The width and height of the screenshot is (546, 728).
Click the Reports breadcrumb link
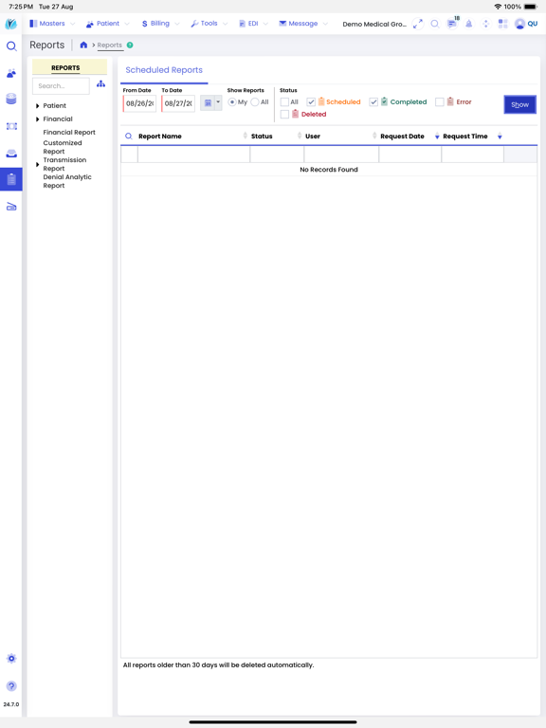tap(110, 45)
